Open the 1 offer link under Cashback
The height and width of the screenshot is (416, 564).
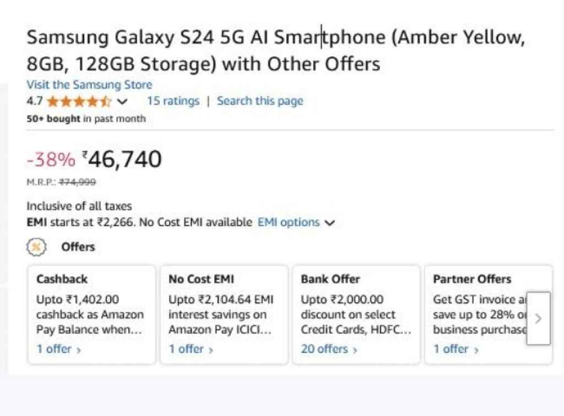(x=55, y=348)
